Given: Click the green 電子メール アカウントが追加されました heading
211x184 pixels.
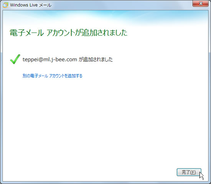Looking at the screenshot, I should [x=69, y=33].
